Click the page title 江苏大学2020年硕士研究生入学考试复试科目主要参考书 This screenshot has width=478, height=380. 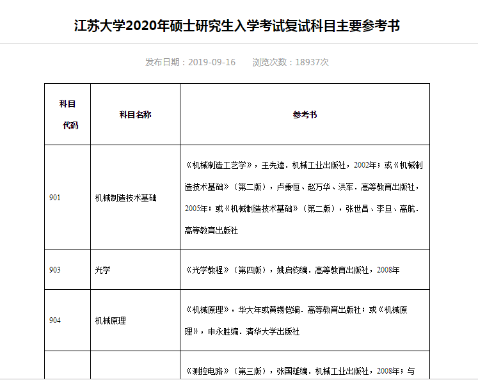[x=237, y=26]
